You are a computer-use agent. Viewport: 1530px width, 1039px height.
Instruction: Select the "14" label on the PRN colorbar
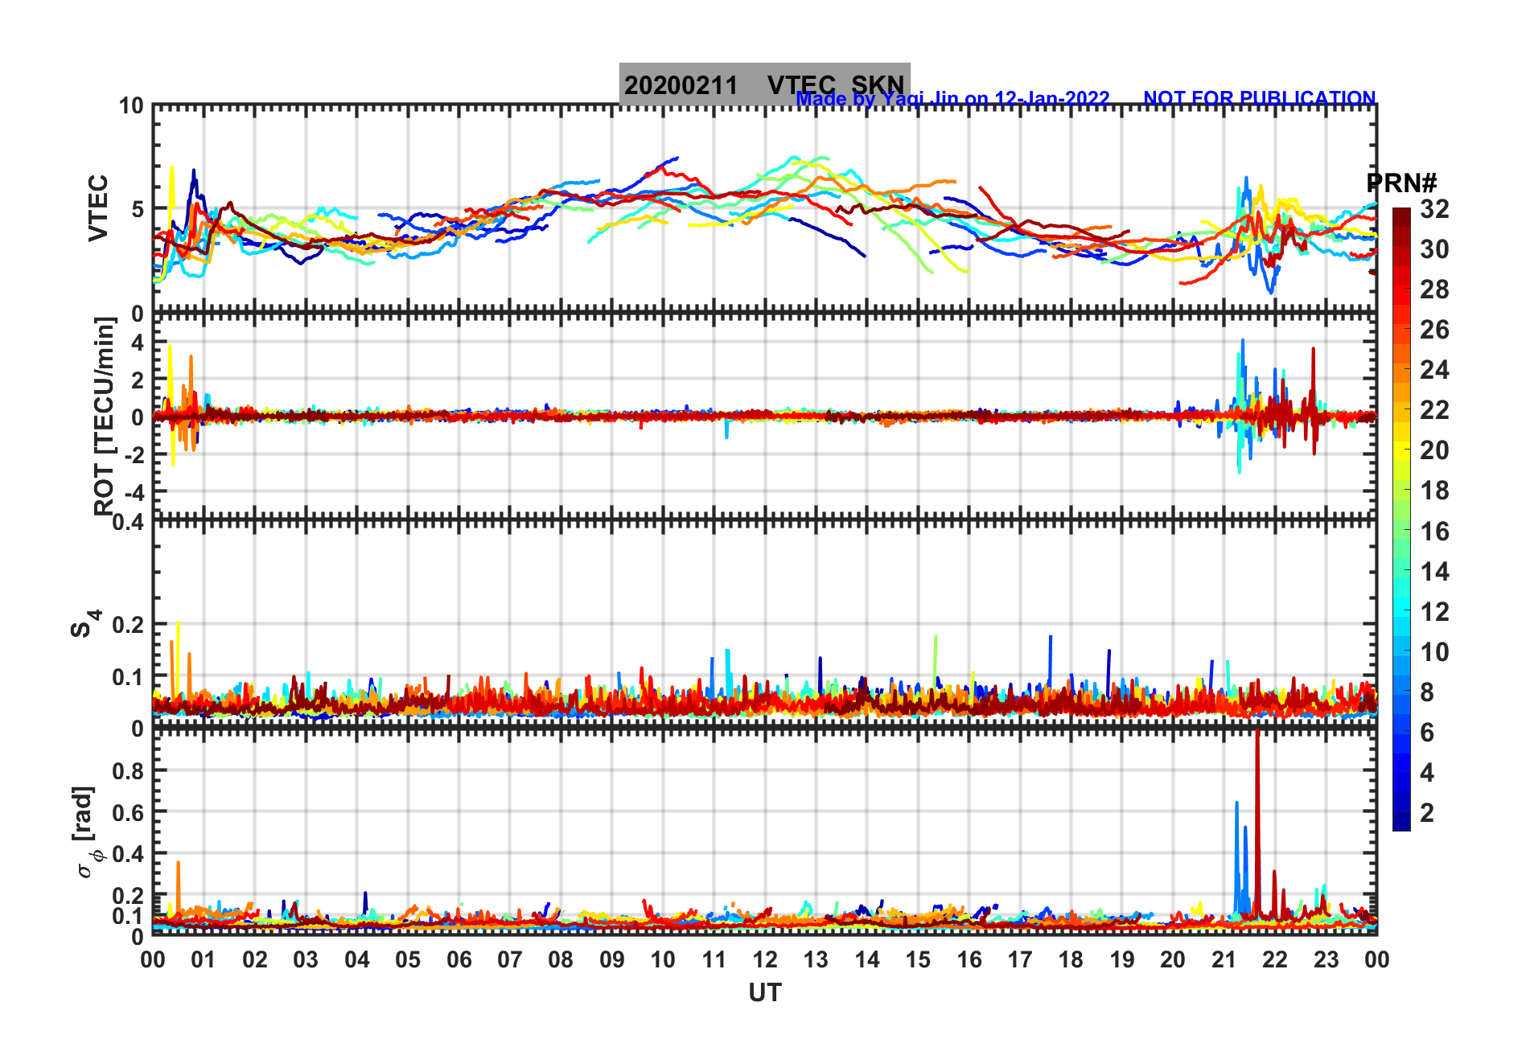pos(1434,572)
